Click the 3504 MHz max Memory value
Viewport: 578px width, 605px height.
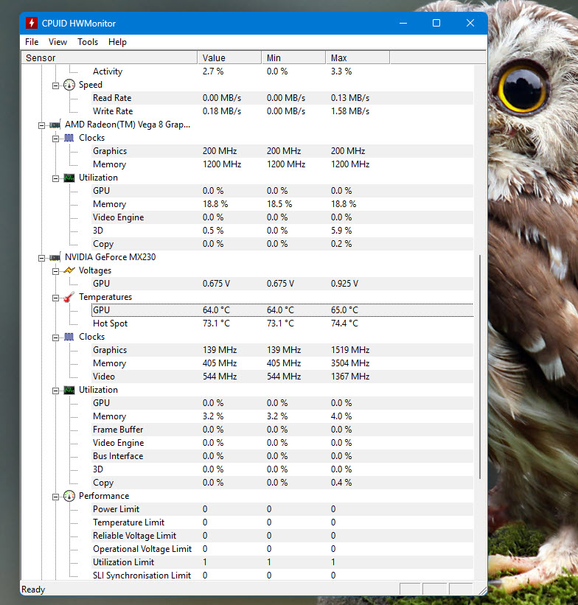(350, 363)
